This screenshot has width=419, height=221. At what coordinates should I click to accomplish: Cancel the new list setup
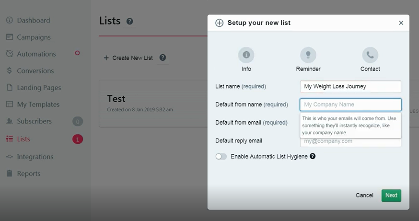364,195
